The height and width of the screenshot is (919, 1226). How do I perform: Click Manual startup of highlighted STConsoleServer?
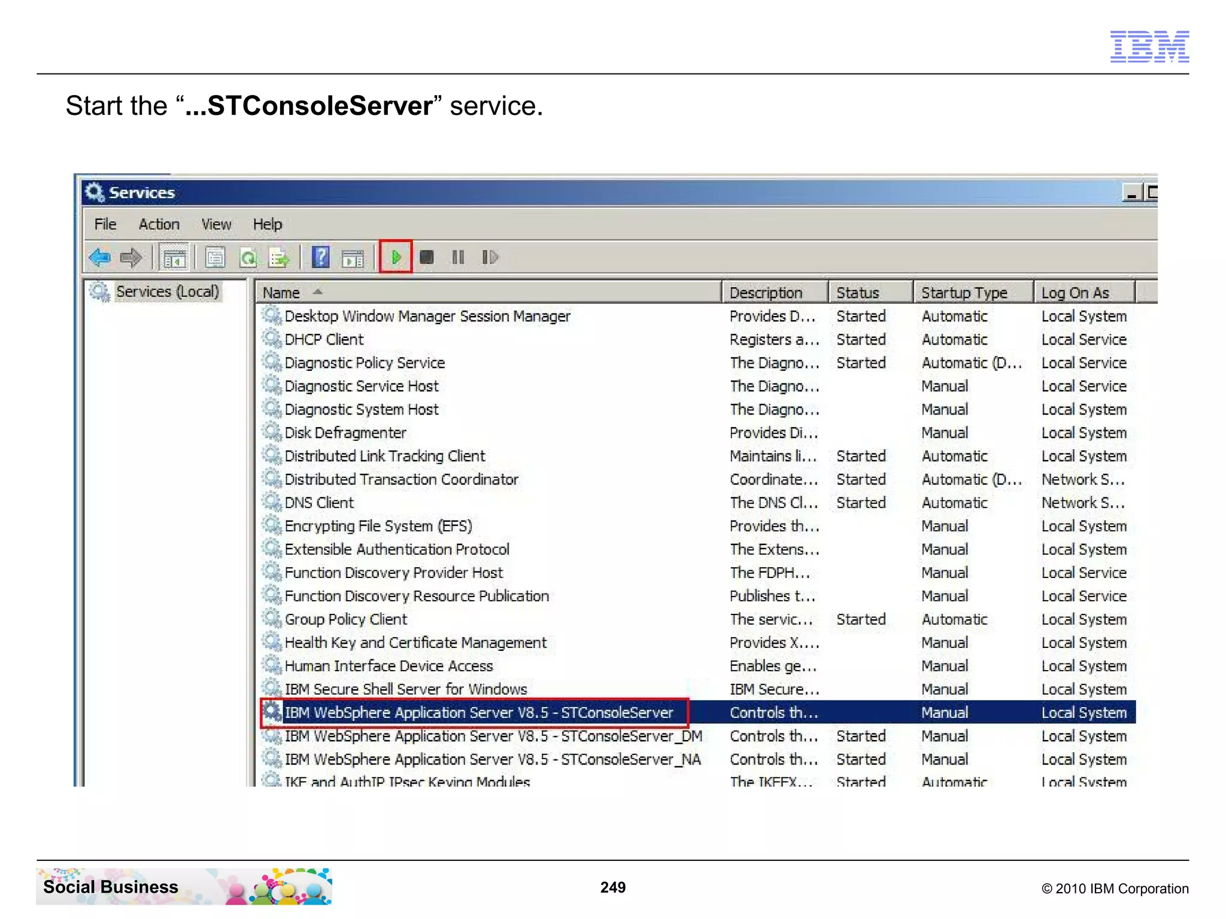click(x=945, y=713)
